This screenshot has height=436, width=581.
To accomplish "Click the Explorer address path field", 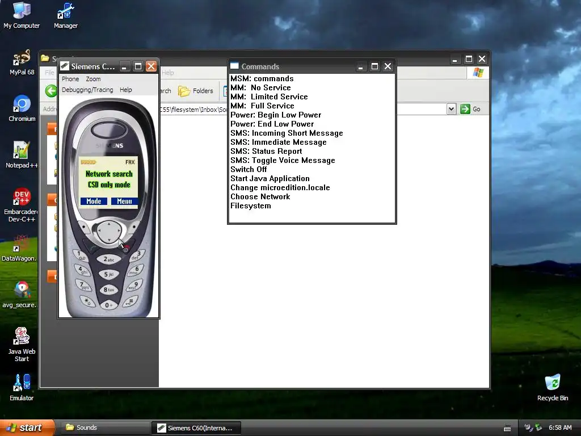I will pyautogui.click(x=303, y=109).
